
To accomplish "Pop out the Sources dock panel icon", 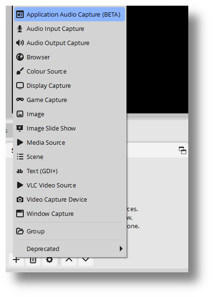I will point(183,150).
